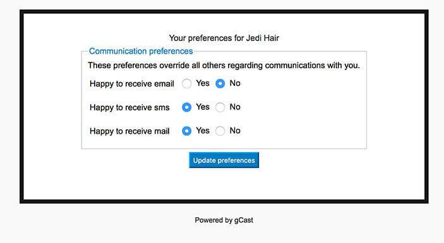Select Yes for receiving email
The image size is (444, 243).
[186, 83]
